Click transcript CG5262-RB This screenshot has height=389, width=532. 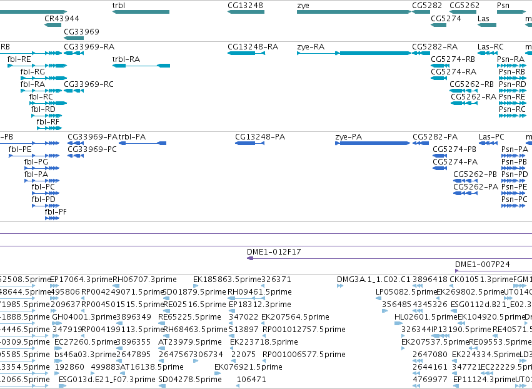point(463,91)
